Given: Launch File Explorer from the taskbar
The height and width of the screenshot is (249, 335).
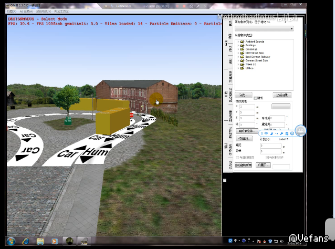Looking at the screenshot, I should click(x=40, y=241).
